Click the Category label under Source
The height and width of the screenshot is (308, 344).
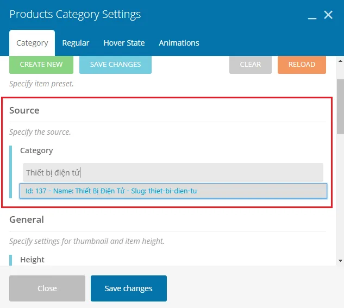pyautogui.click(x=36, y=150)
